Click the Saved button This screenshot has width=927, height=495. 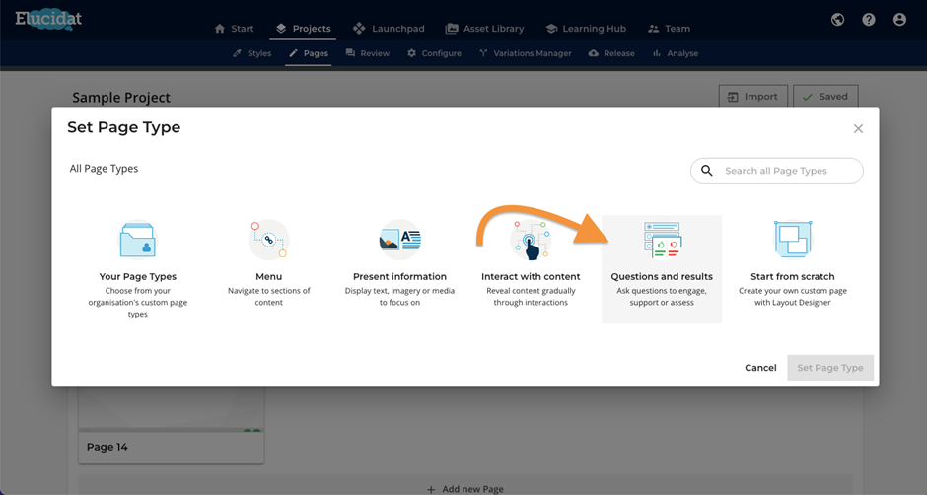coord(825,97)
